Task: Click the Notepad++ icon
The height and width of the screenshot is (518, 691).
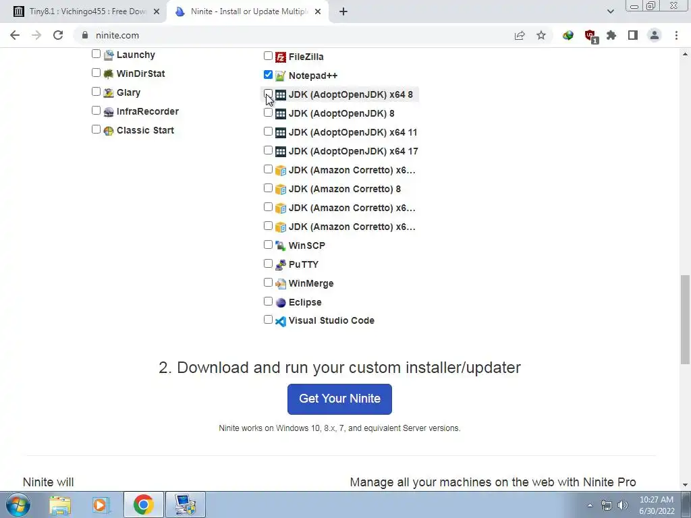Action: [281, 76]
